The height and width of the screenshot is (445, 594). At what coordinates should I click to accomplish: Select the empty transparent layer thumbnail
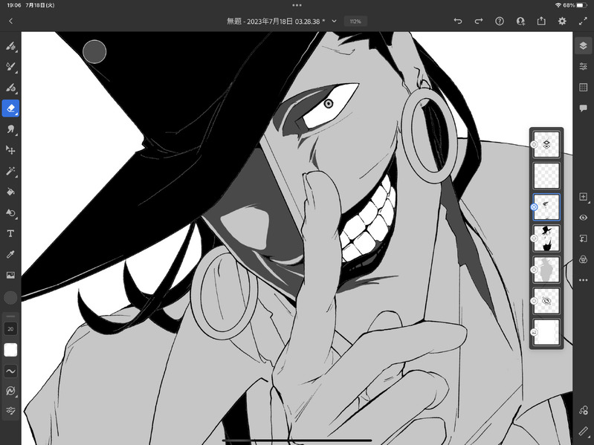(546, 175)
